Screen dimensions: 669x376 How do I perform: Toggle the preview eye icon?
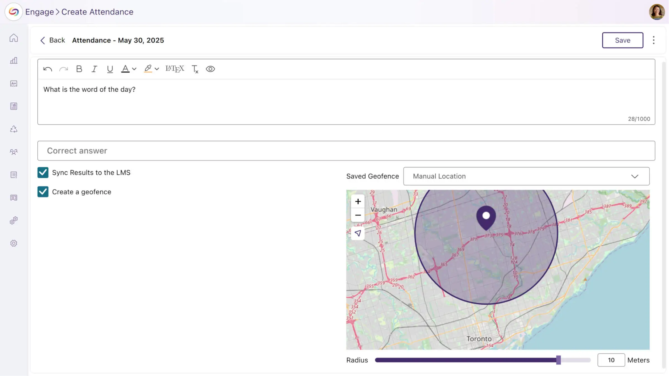[x=210, y=69]
